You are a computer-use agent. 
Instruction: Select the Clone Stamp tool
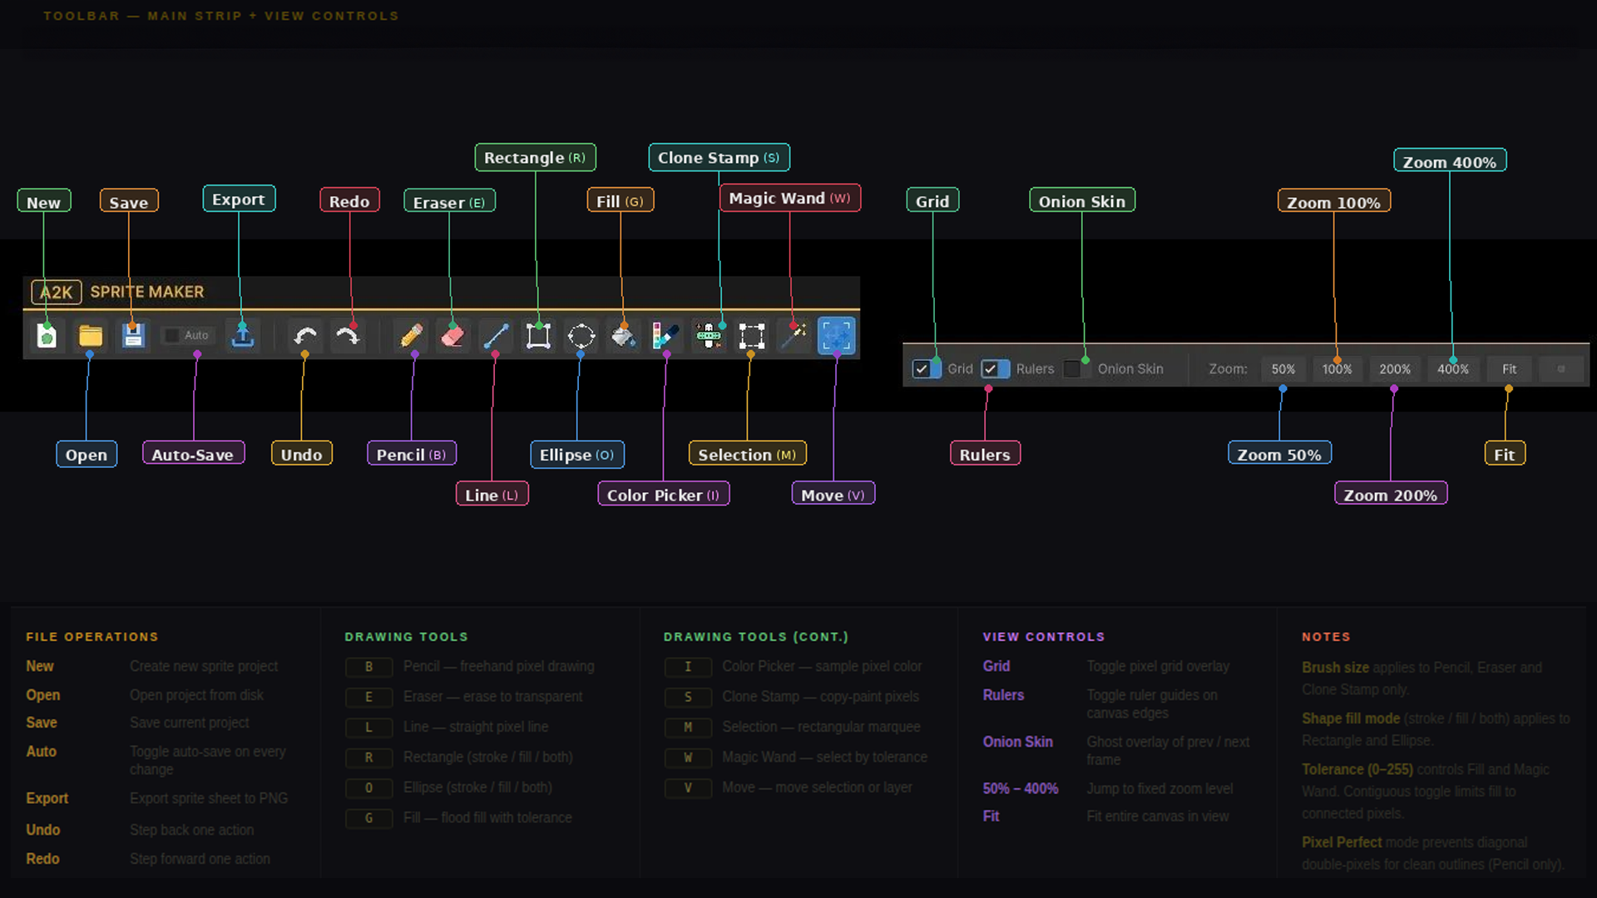click(709, 336)
